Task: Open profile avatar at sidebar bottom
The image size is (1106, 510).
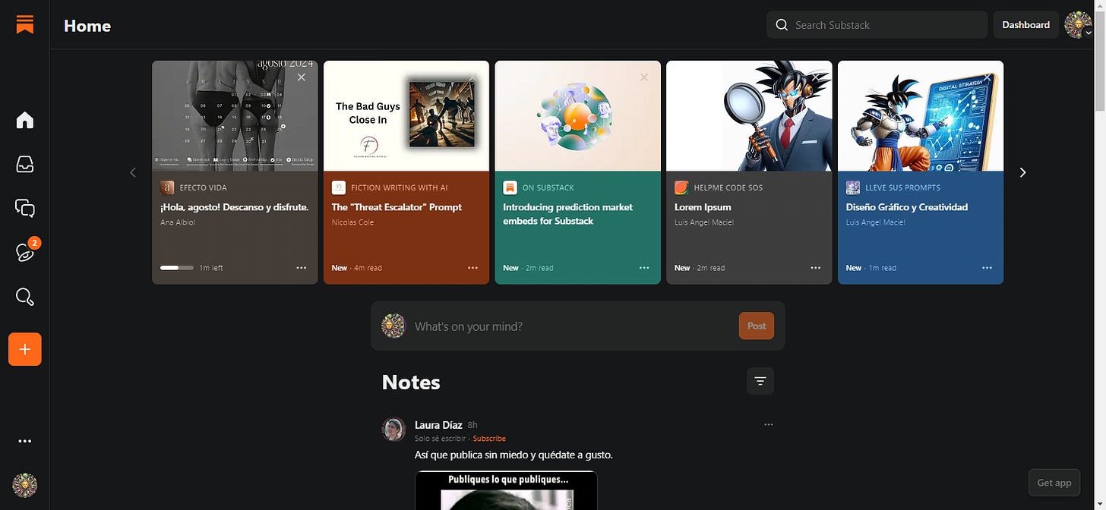Action: click(25, 485)
